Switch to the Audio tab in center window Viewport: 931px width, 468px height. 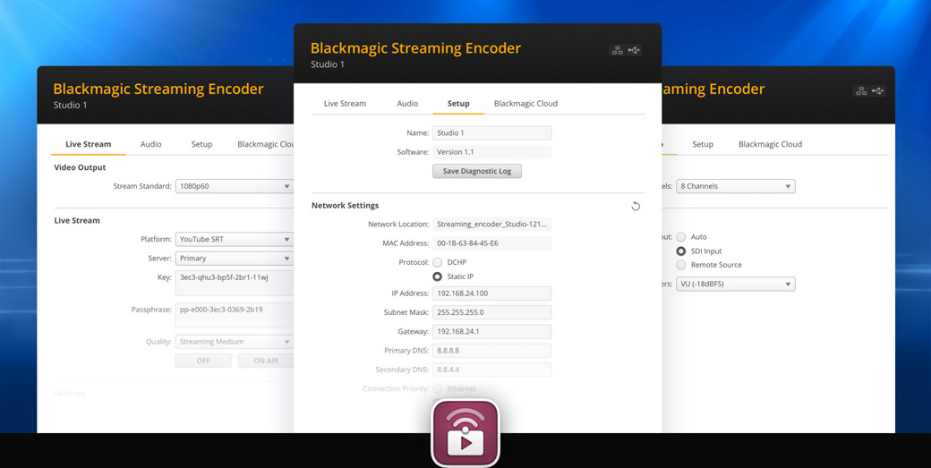click(x=407, y=104)
